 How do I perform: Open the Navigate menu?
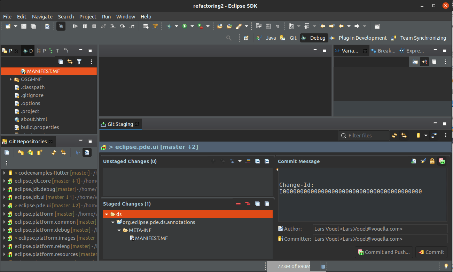(x=42, y=16)
